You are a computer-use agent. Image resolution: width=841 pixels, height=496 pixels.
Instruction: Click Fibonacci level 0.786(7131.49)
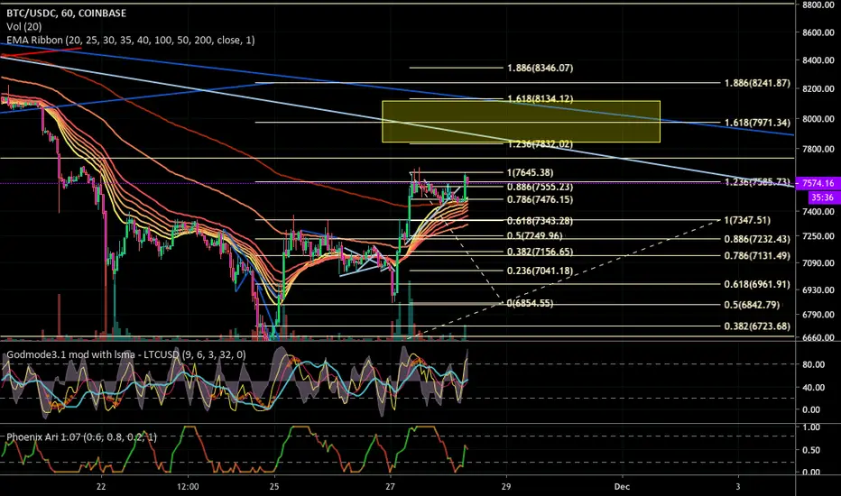click(757, 256)
